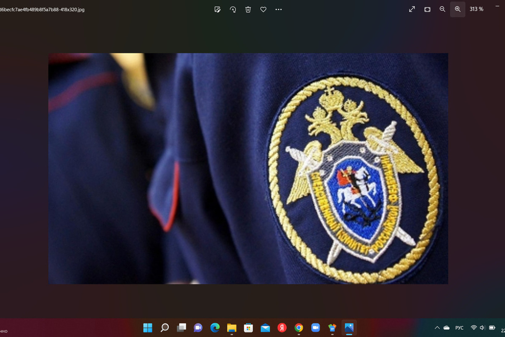
Task: Switch input language via РУС indicator
Action: pos(460,328)
